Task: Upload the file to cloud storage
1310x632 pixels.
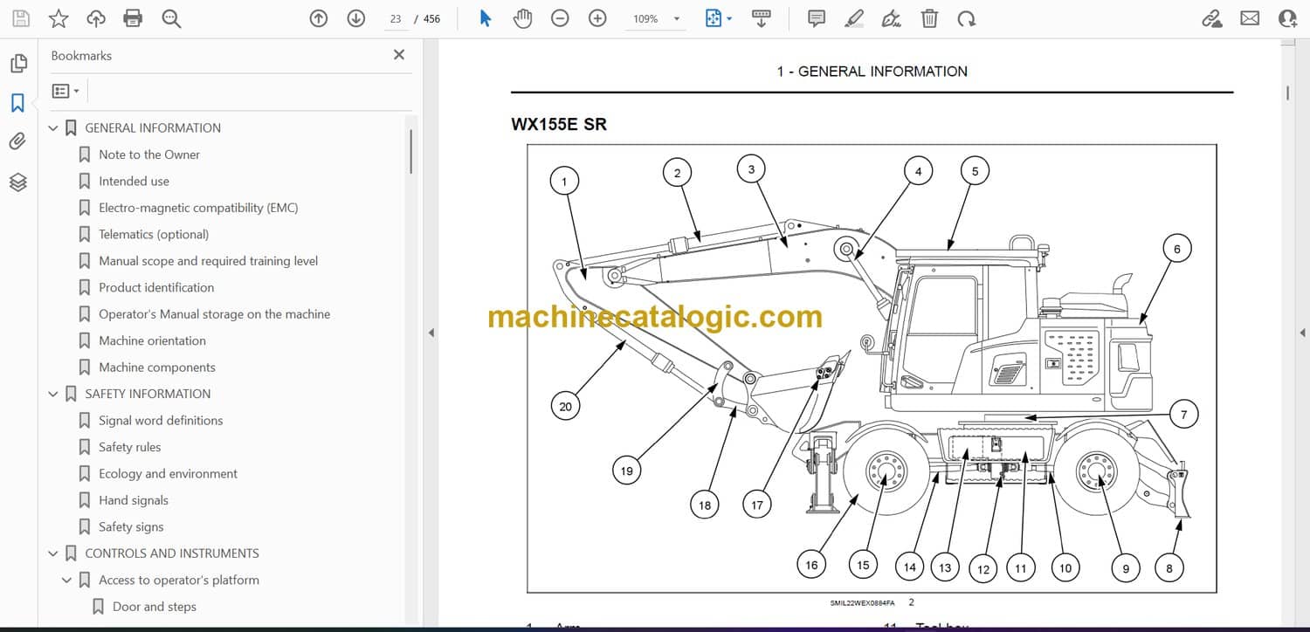Action: click(96, 18)
